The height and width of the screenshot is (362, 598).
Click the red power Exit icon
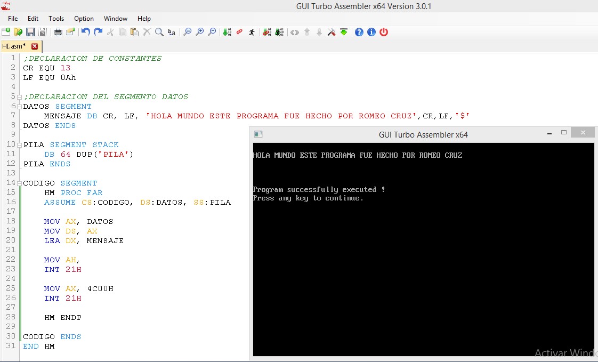point(383,32)
